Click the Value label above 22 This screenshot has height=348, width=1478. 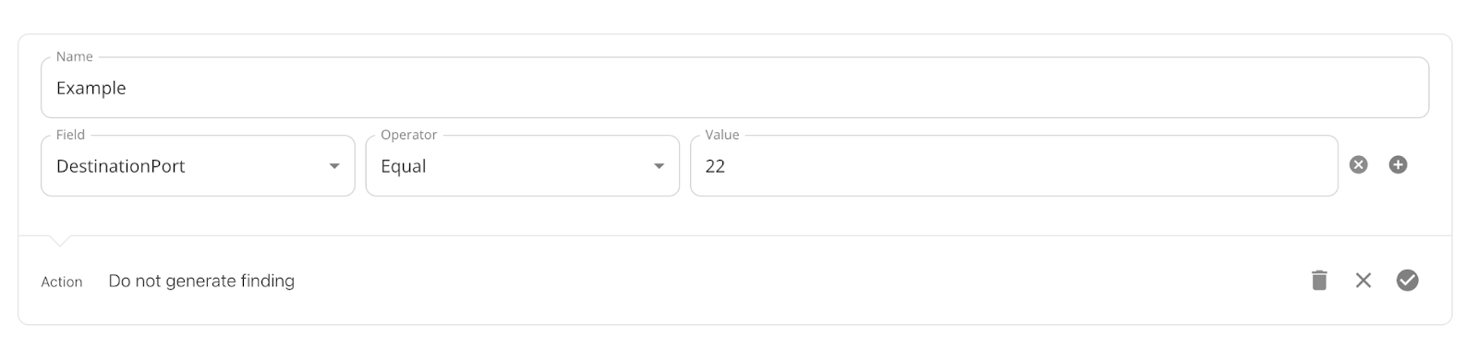coord(721,135)
